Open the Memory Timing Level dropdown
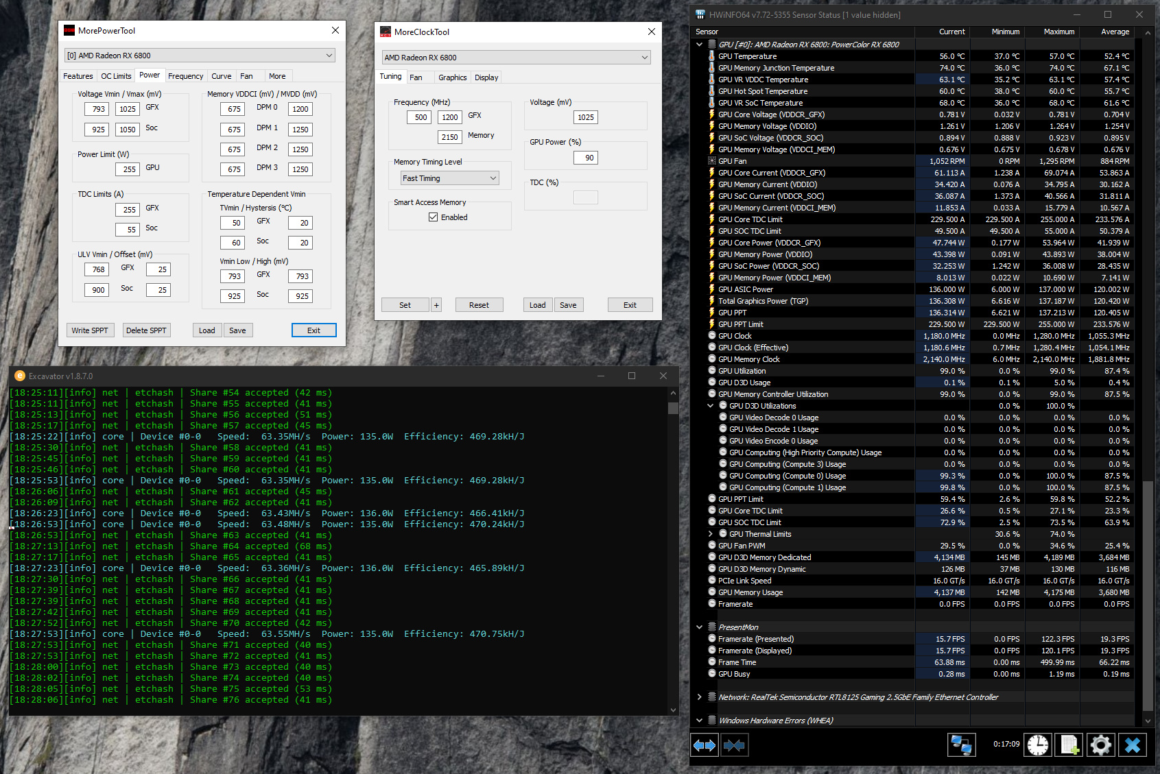 (450, 178)
